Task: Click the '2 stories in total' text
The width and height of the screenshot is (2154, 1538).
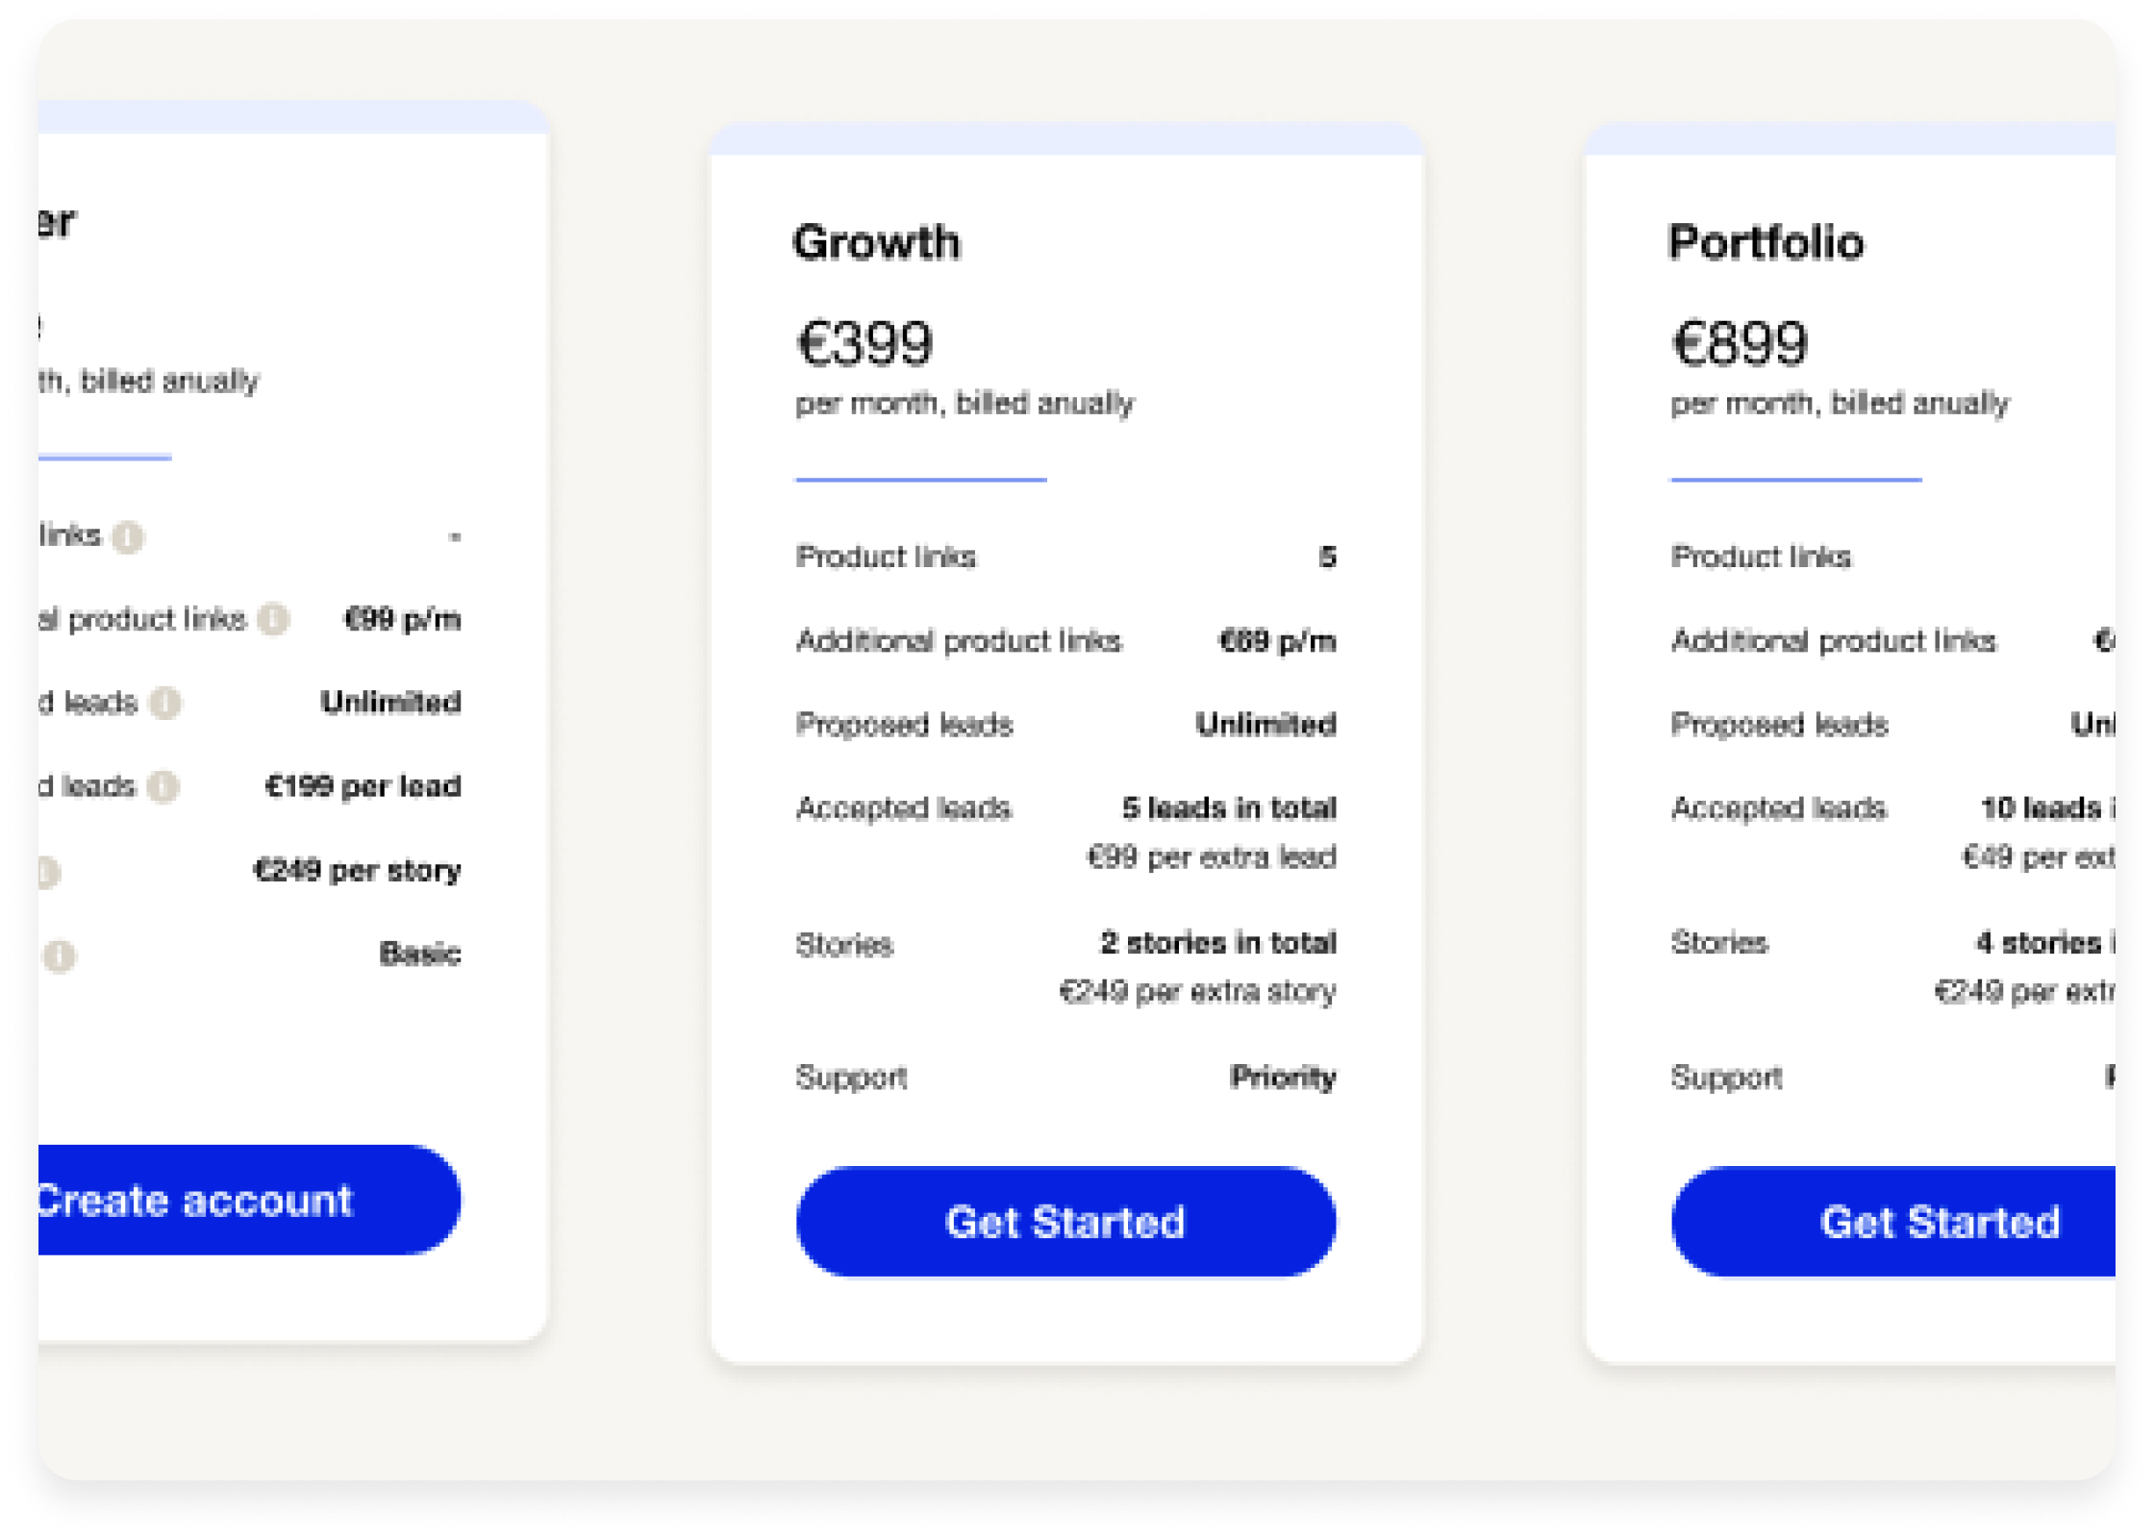Action: coord(1217,942)
